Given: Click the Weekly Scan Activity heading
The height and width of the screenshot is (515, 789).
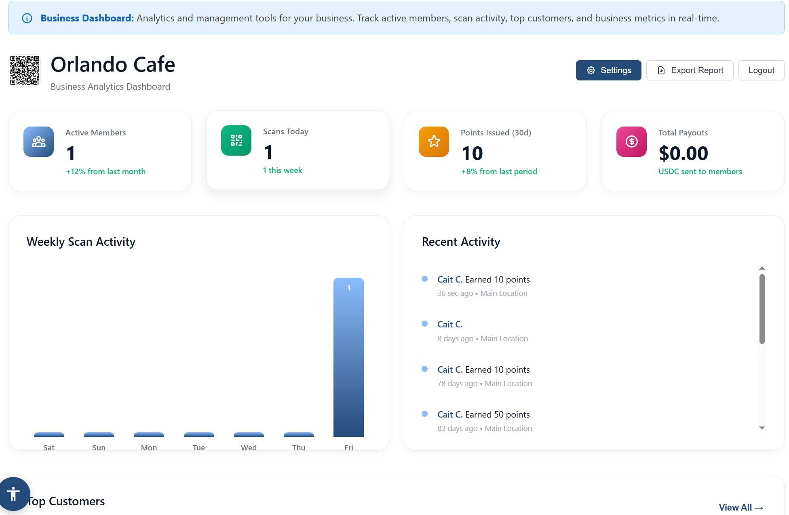Looking at the screenshot, I should [81, 242].
